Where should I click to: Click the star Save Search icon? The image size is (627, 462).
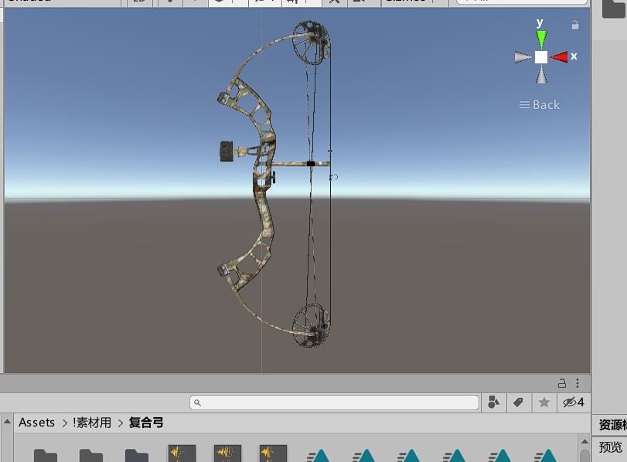544,403
